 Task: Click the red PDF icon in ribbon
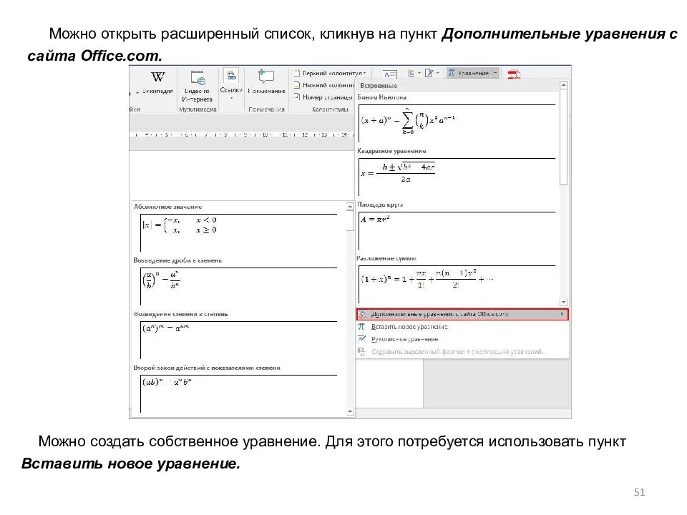click(514, 74)
